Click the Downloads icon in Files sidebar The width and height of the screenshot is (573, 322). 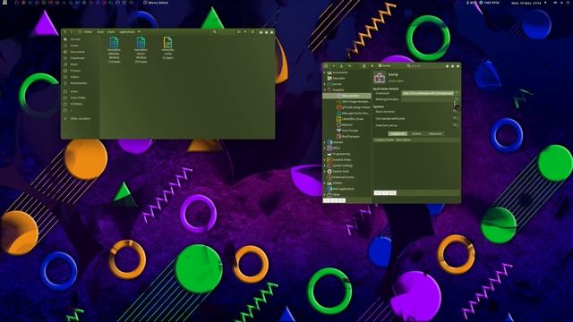pyautogui.click(x=65, y=58)
